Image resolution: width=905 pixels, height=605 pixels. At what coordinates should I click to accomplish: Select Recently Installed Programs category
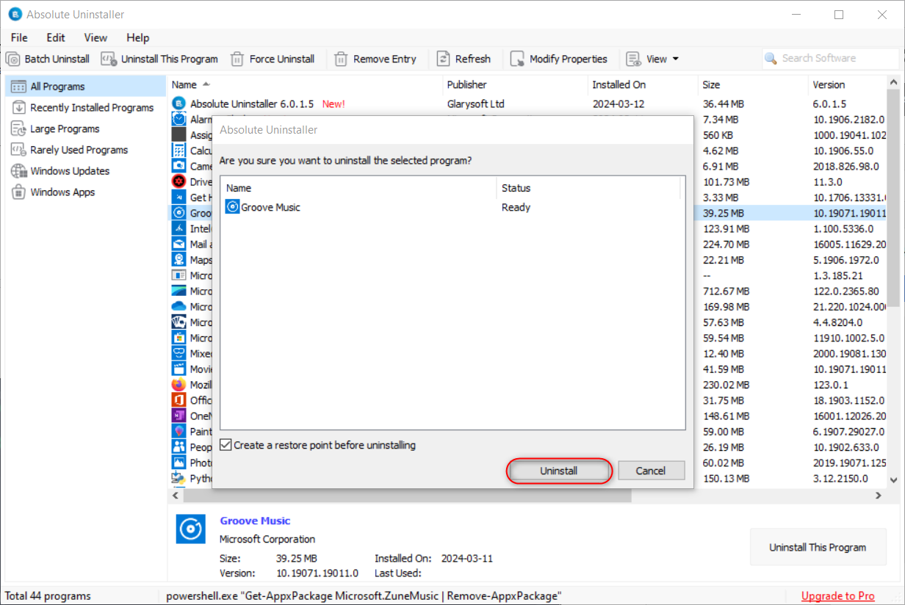(x=85, y=107)
